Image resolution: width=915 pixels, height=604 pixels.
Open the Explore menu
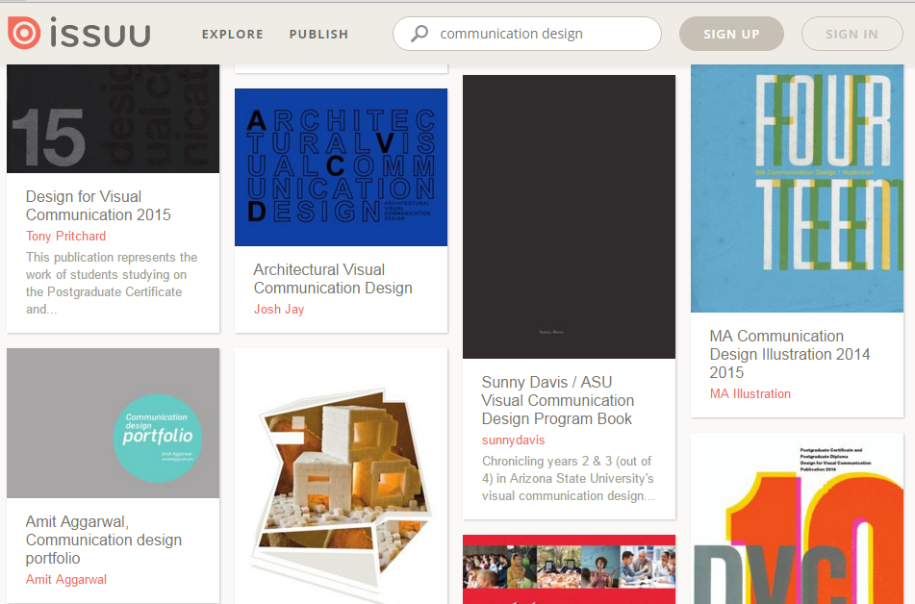[x=232, y=34]
